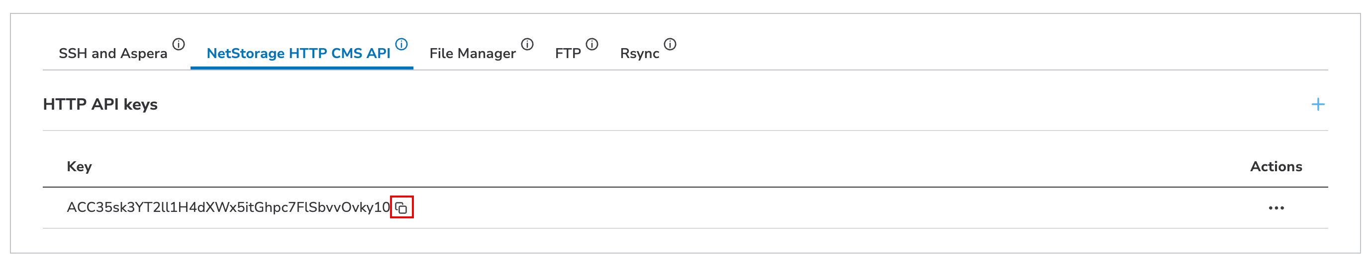The height and width of the screenshot is (266, 1371).
Task: Open the File Manager tab
Action: (472, 54)
